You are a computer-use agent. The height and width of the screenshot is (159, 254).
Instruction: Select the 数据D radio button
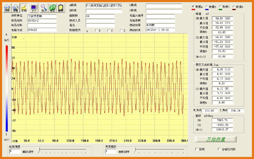[x=233, y=7]
